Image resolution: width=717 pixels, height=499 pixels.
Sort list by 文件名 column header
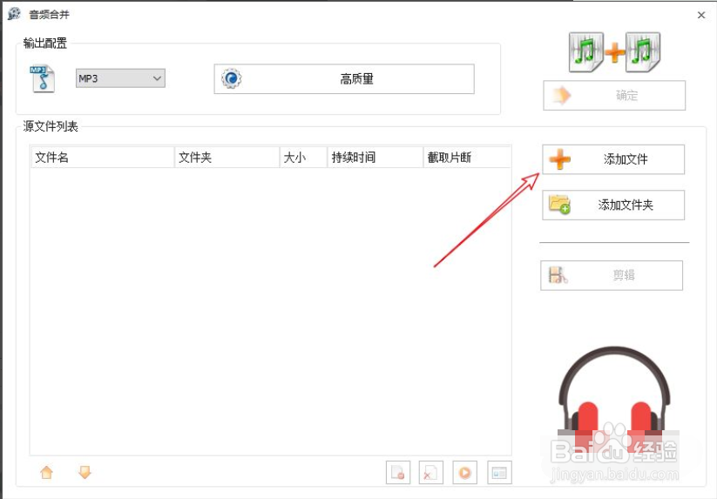(x=103, y=158)
